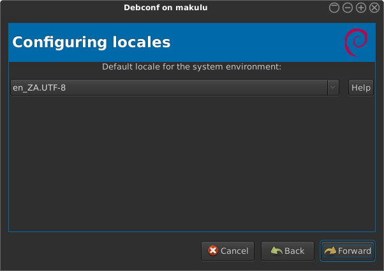Click the green back arrow icon

pyautogui.click(x=276, y=251)
